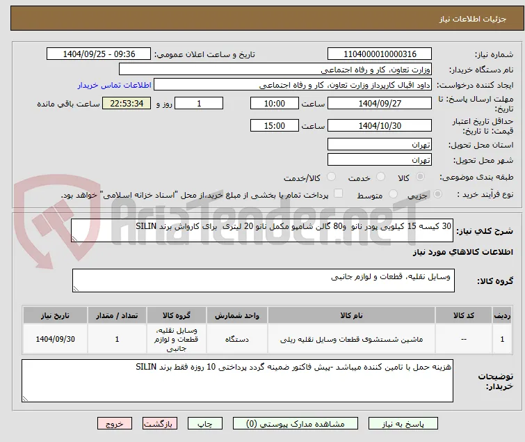Click the پاسخ به نیاز button
The image size is (525, 442).
pos(403,424)
